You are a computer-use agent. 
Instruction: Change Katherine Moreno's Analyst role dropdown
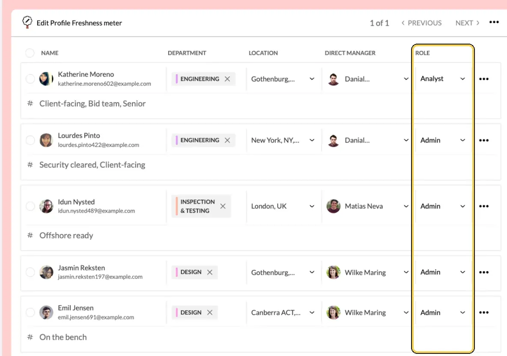click(x=443, y=79)
